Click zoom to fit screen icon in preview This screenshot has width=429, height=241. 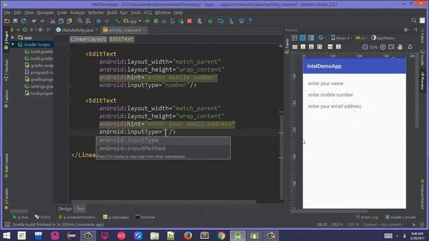[391, 47]
